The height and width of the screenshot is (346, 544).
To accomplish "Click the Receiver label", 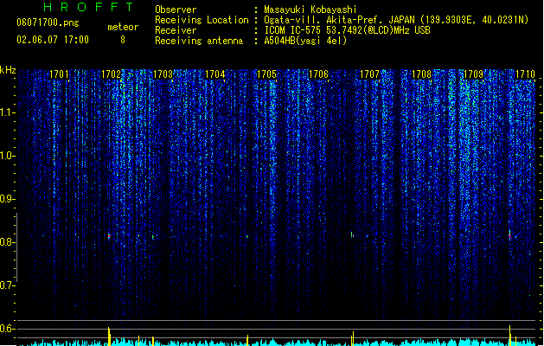I will pos(176,30).
